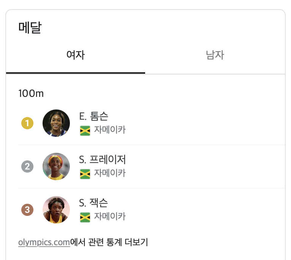Viewport: 291px width, 260px height.
Task: Click the bronze medal number 3 badge
Action: tap(27, 210)
